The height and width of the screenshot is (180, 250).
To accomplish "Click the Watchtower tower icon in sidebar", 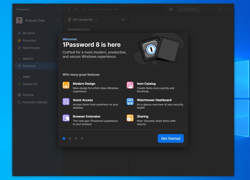I will tap(19, 48).
